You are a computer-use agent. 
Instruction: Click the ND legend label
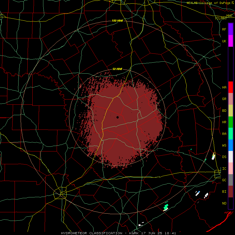(224, 203)
